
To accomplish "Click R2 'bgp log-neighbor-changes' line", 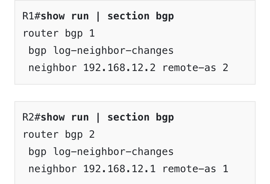I will [x=101, y=152].
